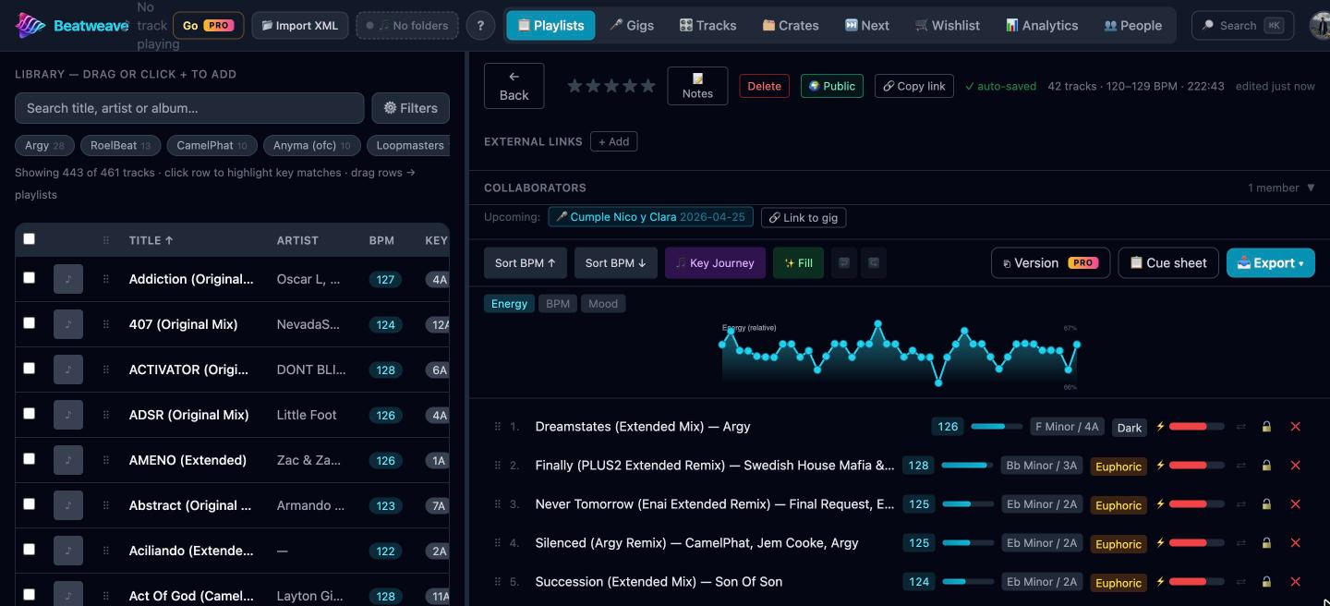Lock the Never Tomorrow track
The width and height of the screenshot is (1330, 606).
(x=1266, y=504)
